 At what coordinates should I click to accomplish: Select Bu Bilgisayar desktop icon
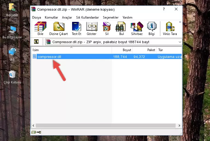(x=12, y=32)
